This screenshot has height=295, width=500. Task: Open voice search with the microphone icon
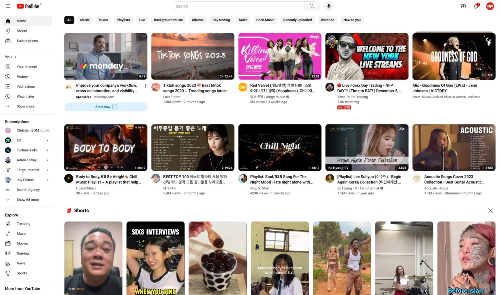329,6
